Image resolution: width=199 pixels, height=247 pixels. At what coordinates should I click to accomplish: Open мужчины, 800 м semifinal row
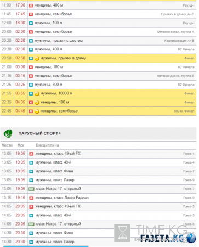coord(98,85)
